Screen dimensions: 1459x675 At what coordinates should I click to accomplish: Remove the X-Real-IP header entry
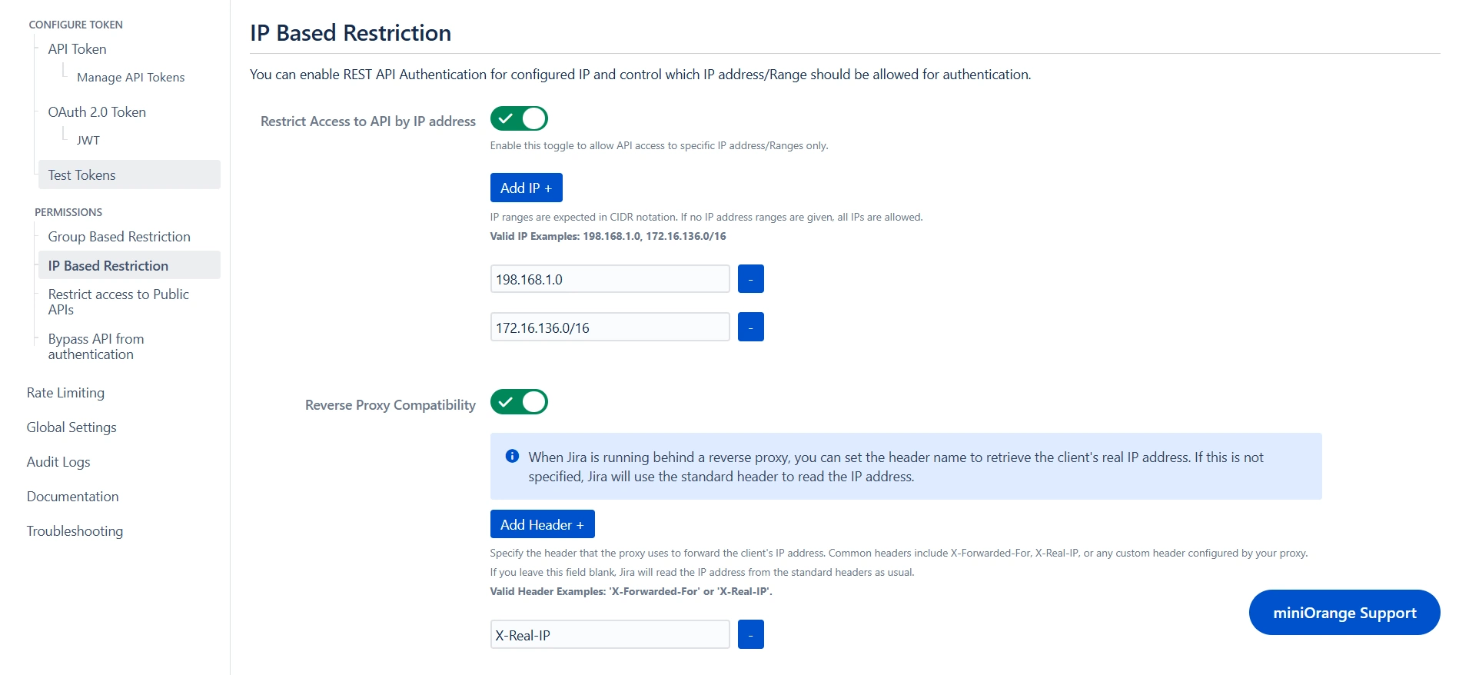(x=750, y=633)
